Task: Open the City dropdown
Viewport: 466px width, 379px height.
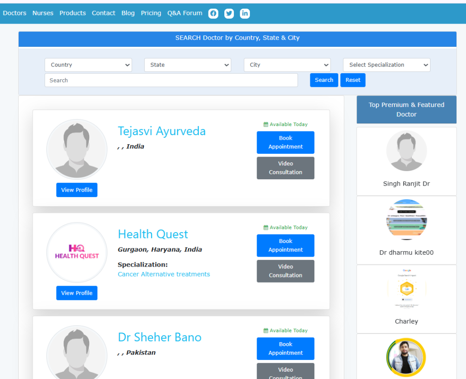Action: click(x=287, y=65)
